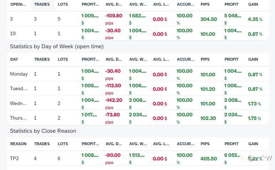Click the -113.50 pips drawdown value
275x170 pixels.
point(114,86)
